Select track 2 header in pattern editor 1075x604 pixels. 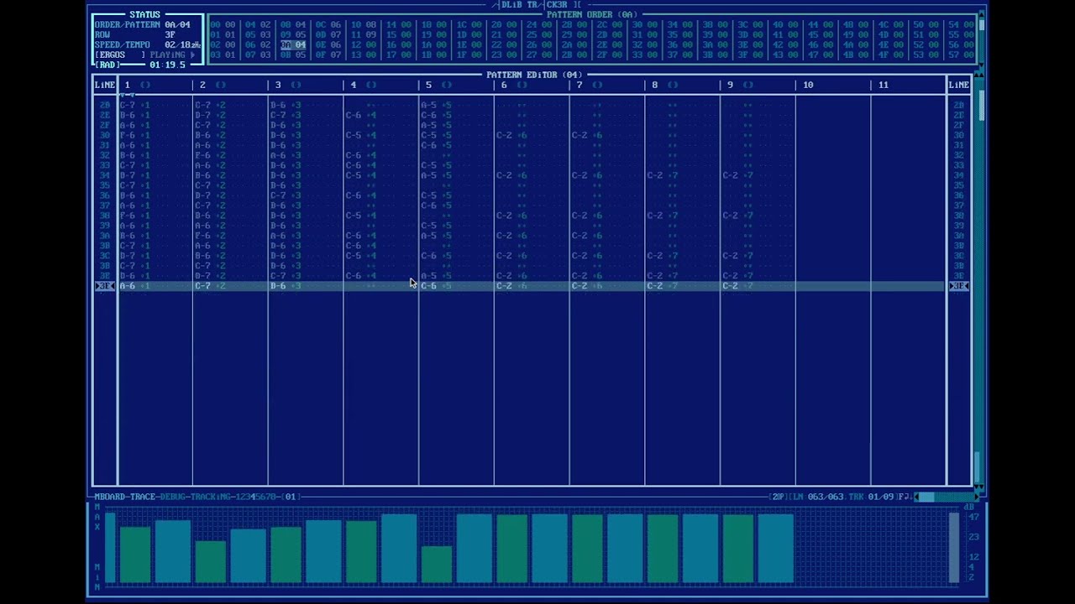202,85
